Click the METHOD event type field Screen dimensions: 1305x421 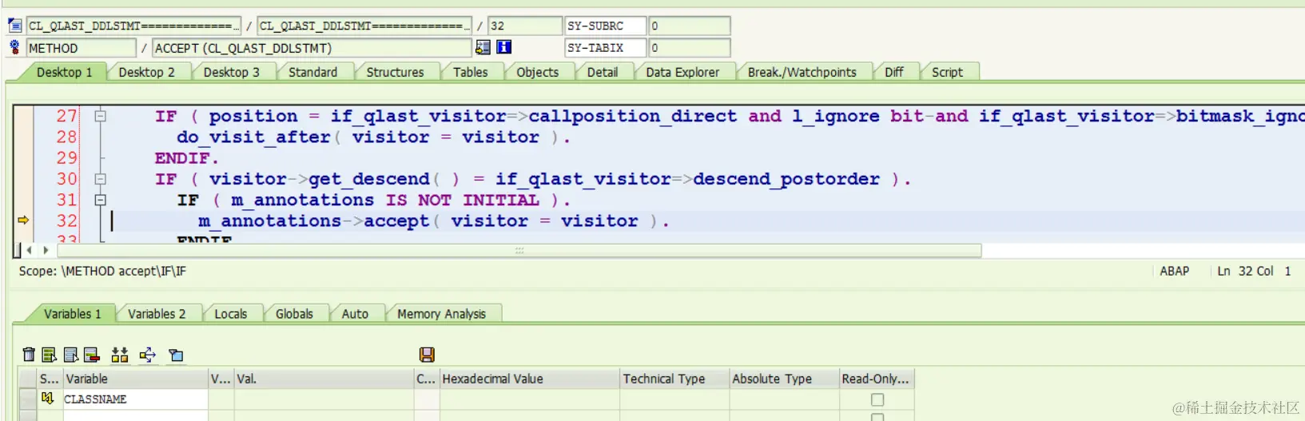(81, 48)
